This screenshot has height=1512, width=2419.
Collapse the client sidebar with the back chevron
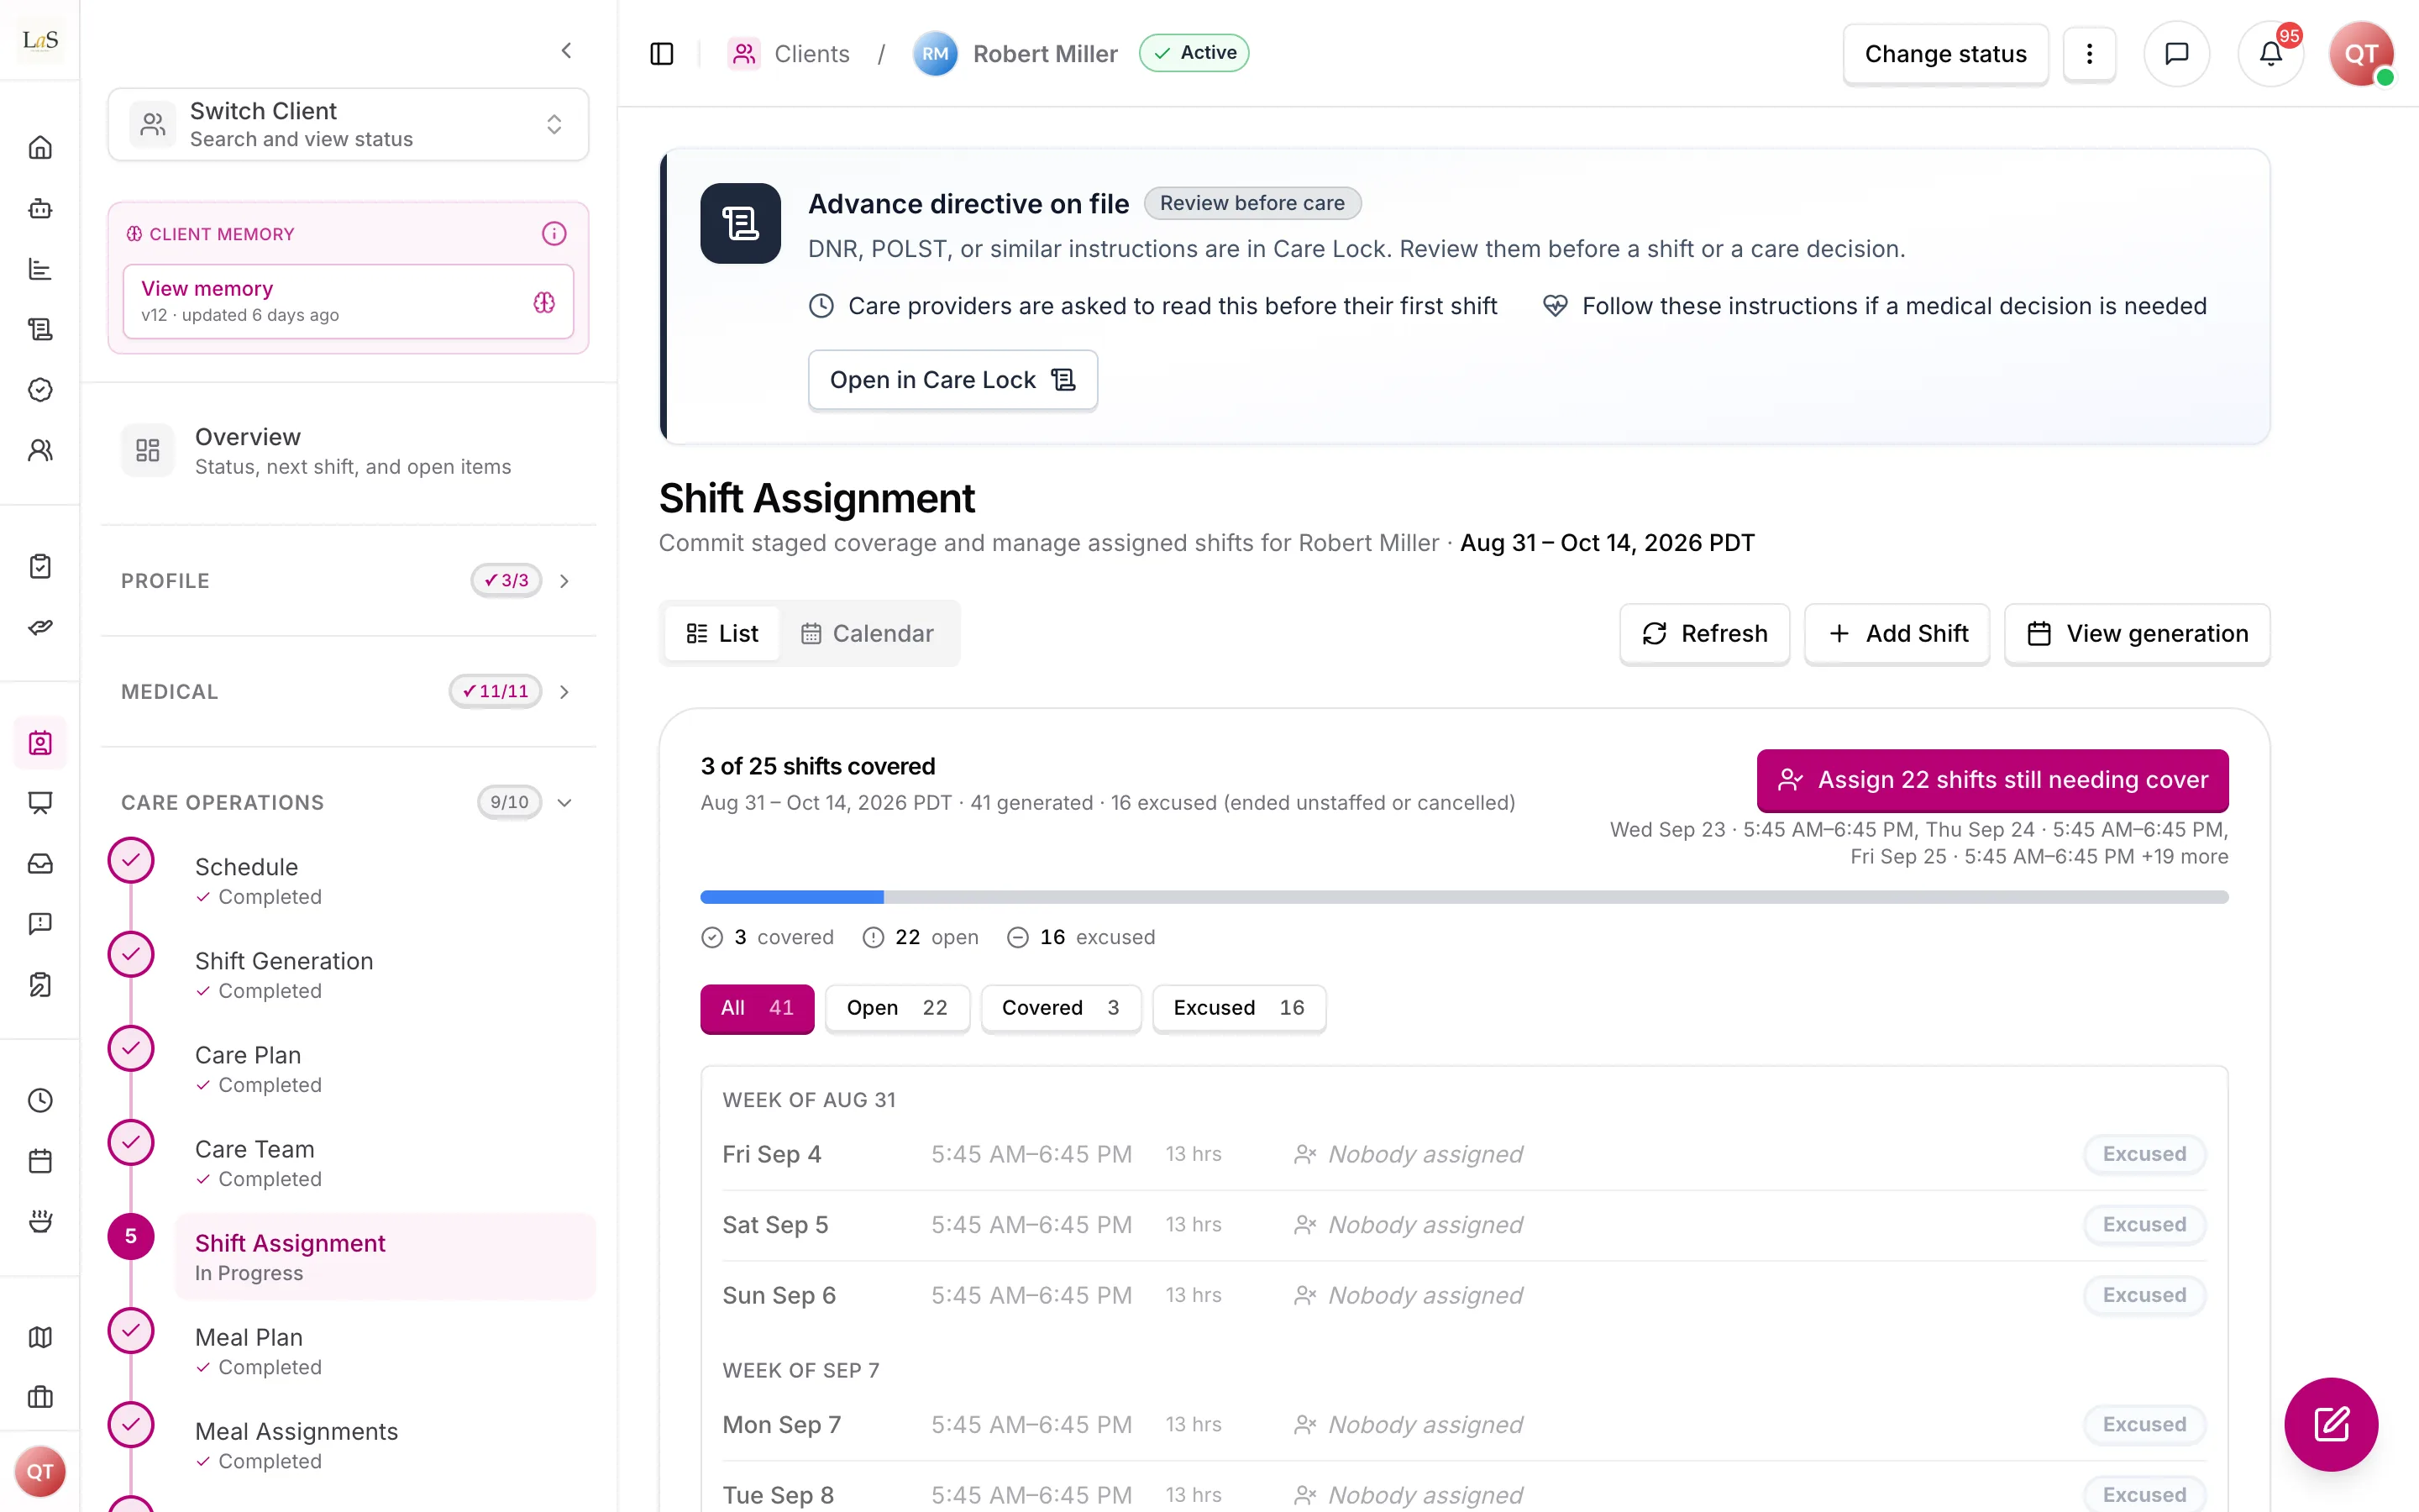pos(567,50)
